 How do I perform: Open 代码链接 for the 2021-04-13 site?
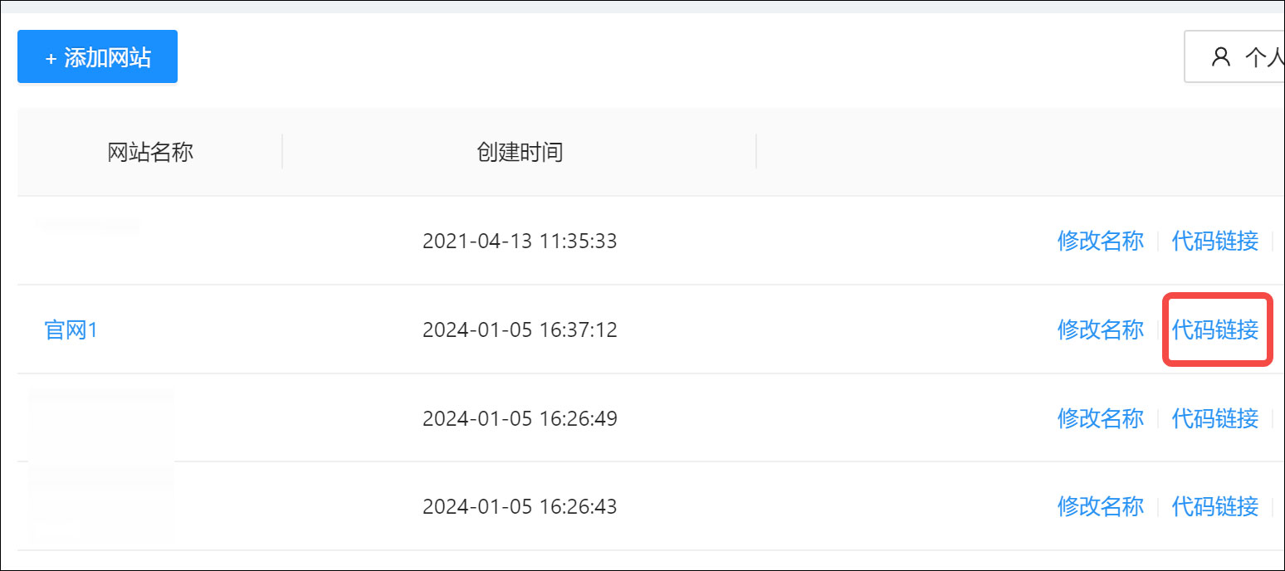click(1214, 241)
